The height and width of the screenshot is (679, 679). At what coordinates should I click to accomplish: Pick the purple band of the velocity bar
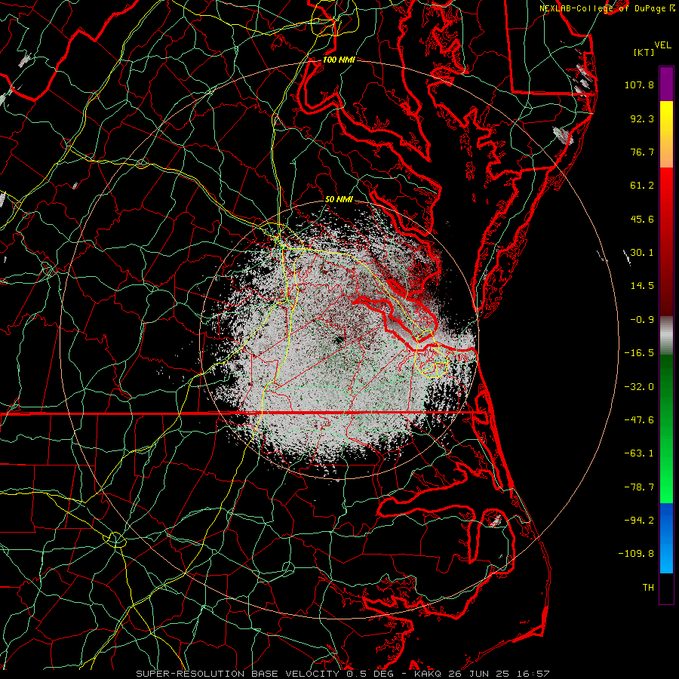click(x=666, y=84)
